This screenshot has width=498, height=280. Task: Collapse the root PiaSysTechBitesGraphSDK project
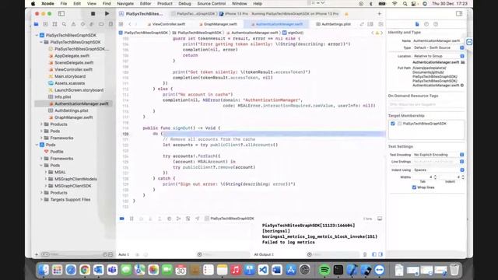click(x=37, y=35)
